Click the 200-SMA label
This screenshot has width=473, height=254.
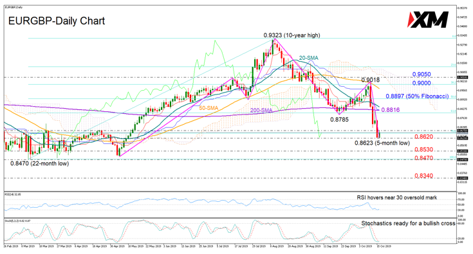coord(261,111)
